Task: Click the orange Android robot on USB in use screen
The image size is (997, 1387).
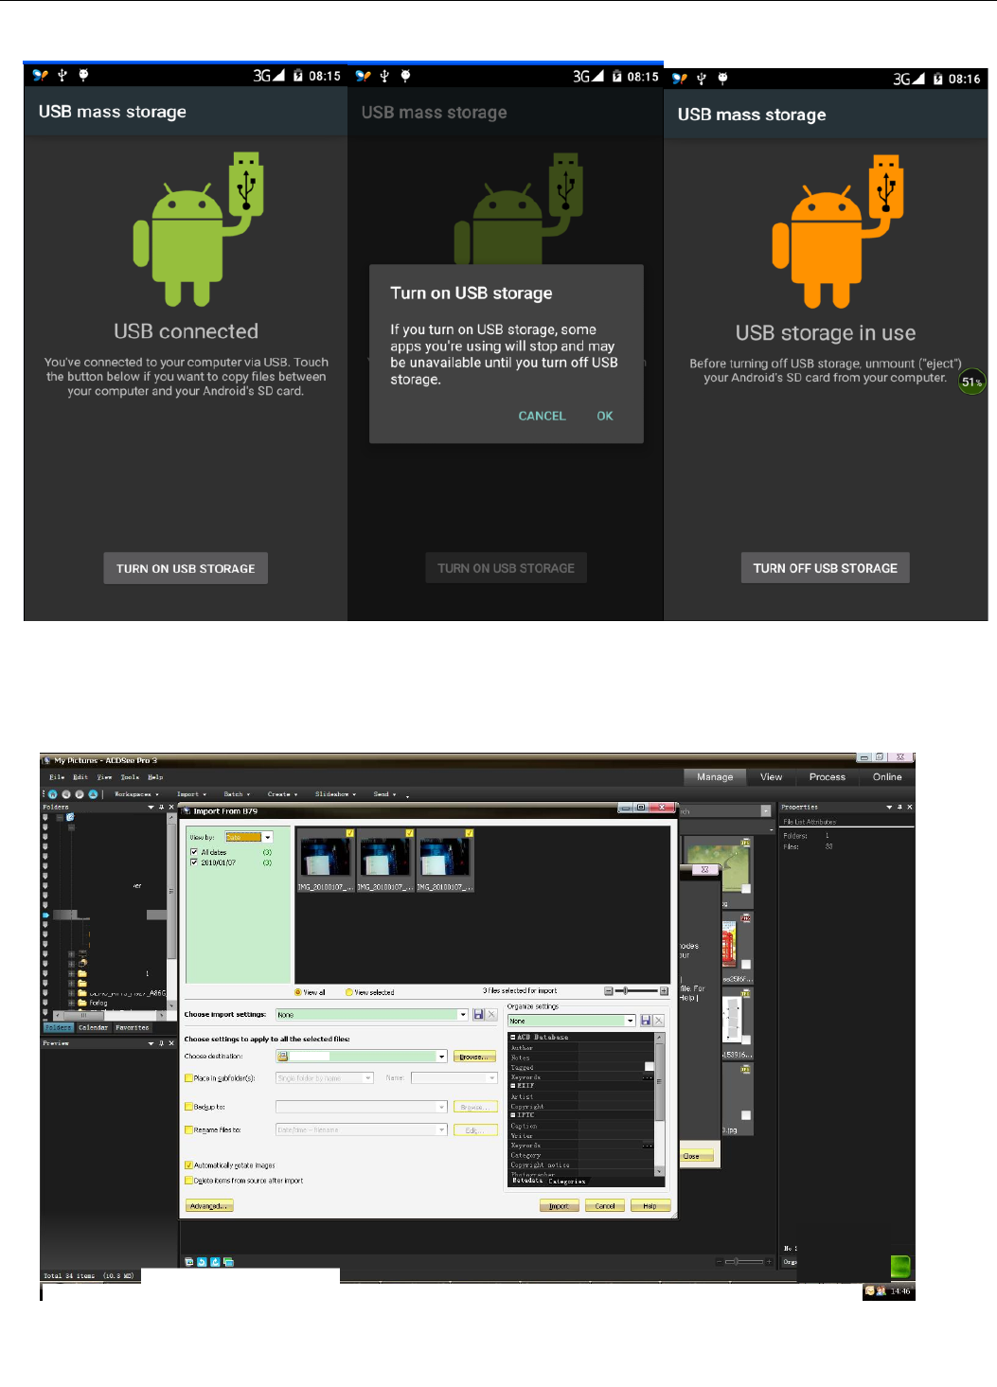Action: (837, 231)
